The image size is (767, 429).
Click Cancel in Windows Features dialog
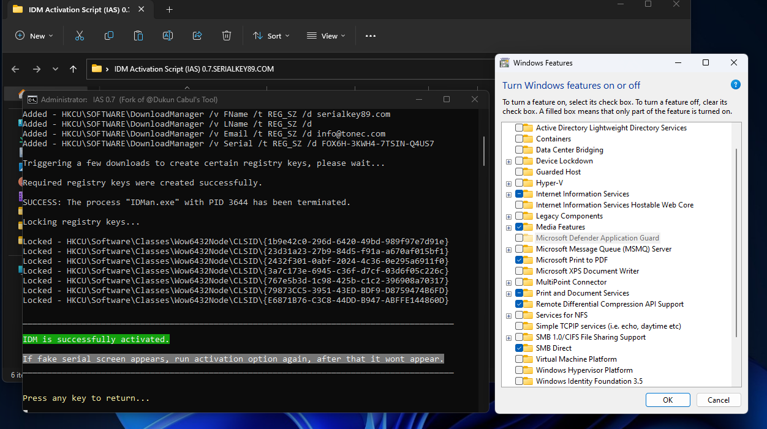(719, 400)
